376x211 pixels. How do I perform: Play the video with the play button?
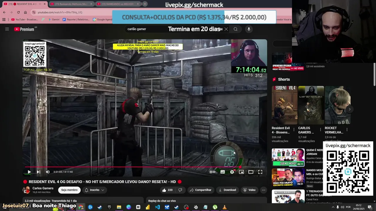(29, 172)
